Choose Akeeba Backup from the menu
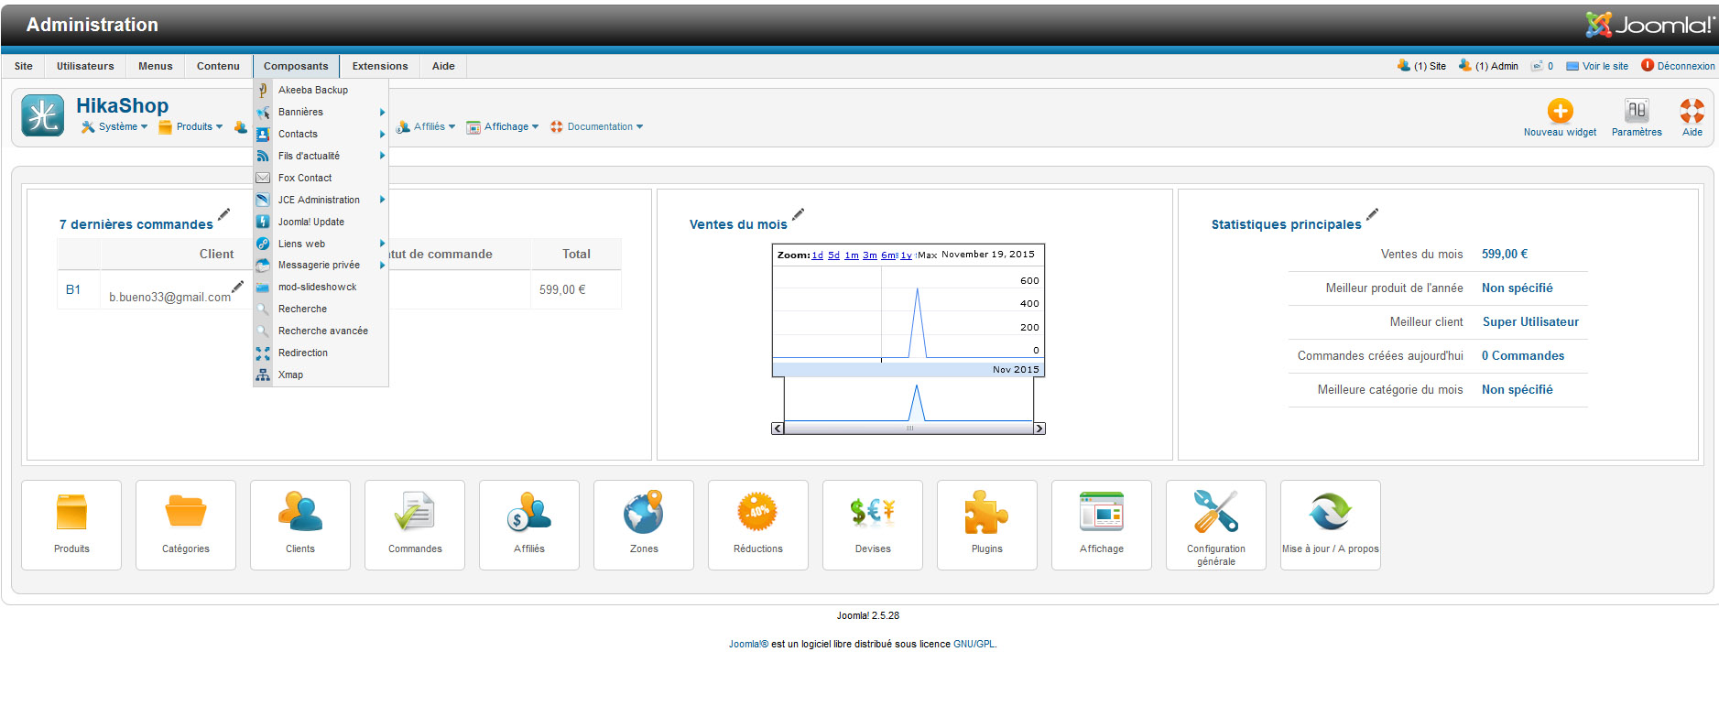 click(321, 90)
